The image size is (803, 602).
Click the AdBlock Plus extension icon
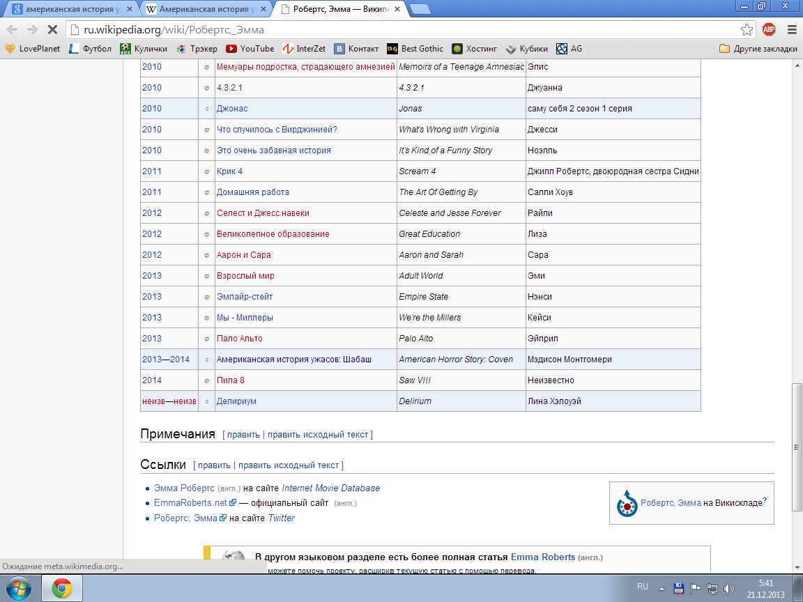(769, 29)
